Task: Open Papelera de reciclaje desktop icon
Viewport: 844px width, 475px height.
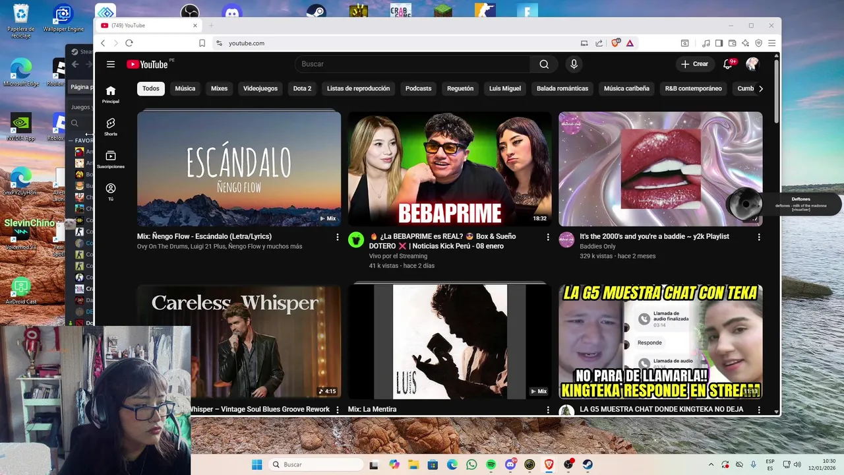Action: (21, 21)
